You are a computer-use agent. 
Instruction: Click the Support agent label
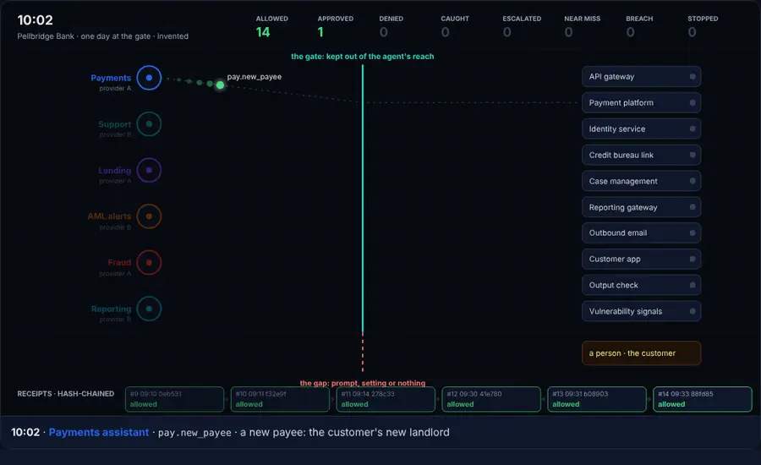(x=114, y=124)
